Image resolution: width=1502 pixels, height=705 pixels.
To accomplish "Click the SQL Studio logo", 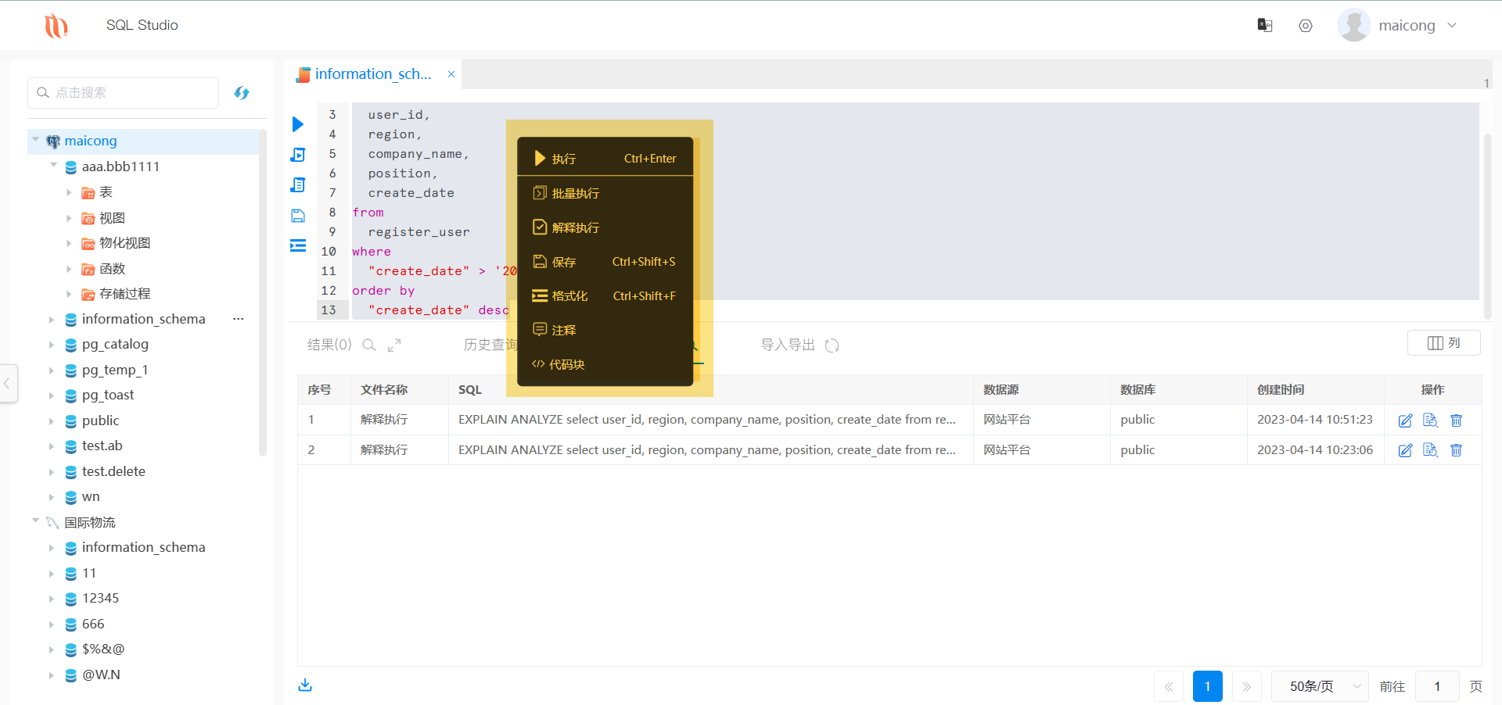I will point(56,25).
